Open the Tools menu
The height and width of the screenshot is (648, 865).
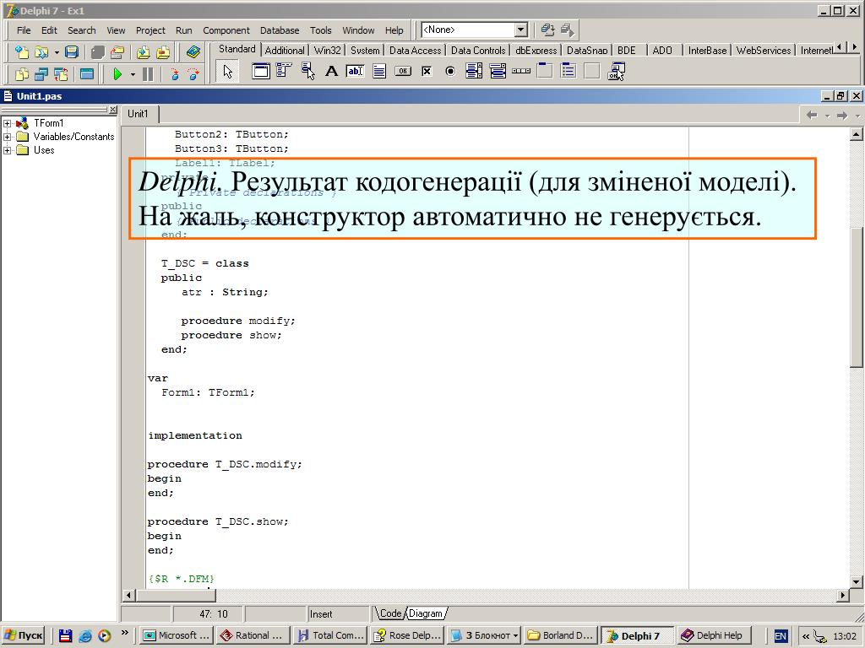320,30
